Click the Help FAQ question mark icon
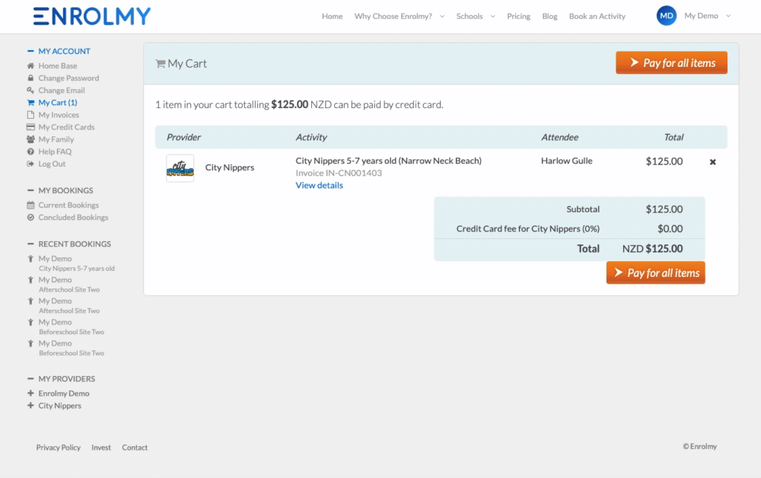Image resolution: width=761 pixels, height=478 pixels. 30,152
